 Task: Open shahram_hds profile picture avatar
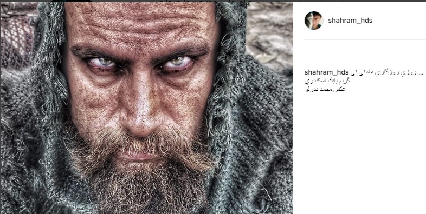(314, 21)
